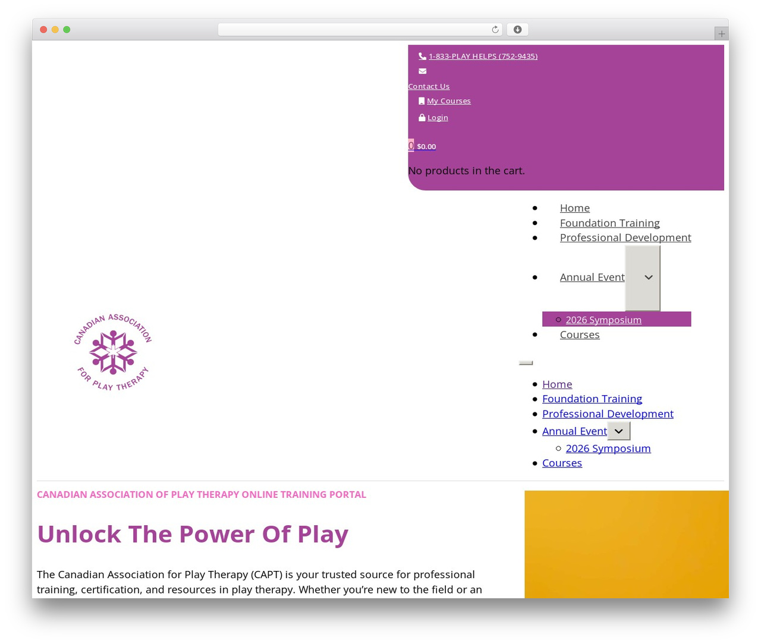Click the Canadian Association for Play Therapy logo
The width and height of the screenshot is (761, 644).
[113, 352]
